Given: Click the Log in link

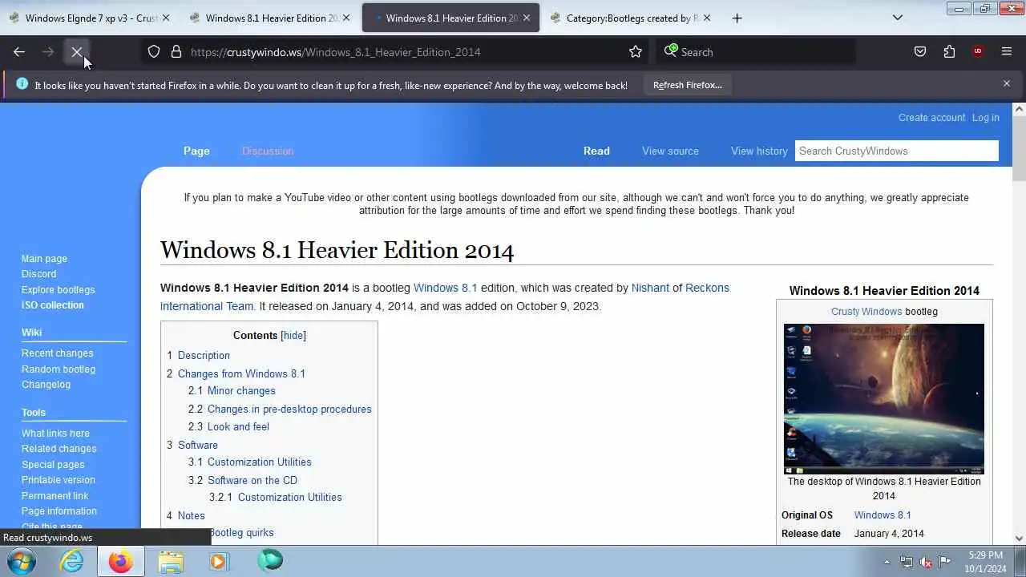Looking at the screenshot, I should pos(986,118).
